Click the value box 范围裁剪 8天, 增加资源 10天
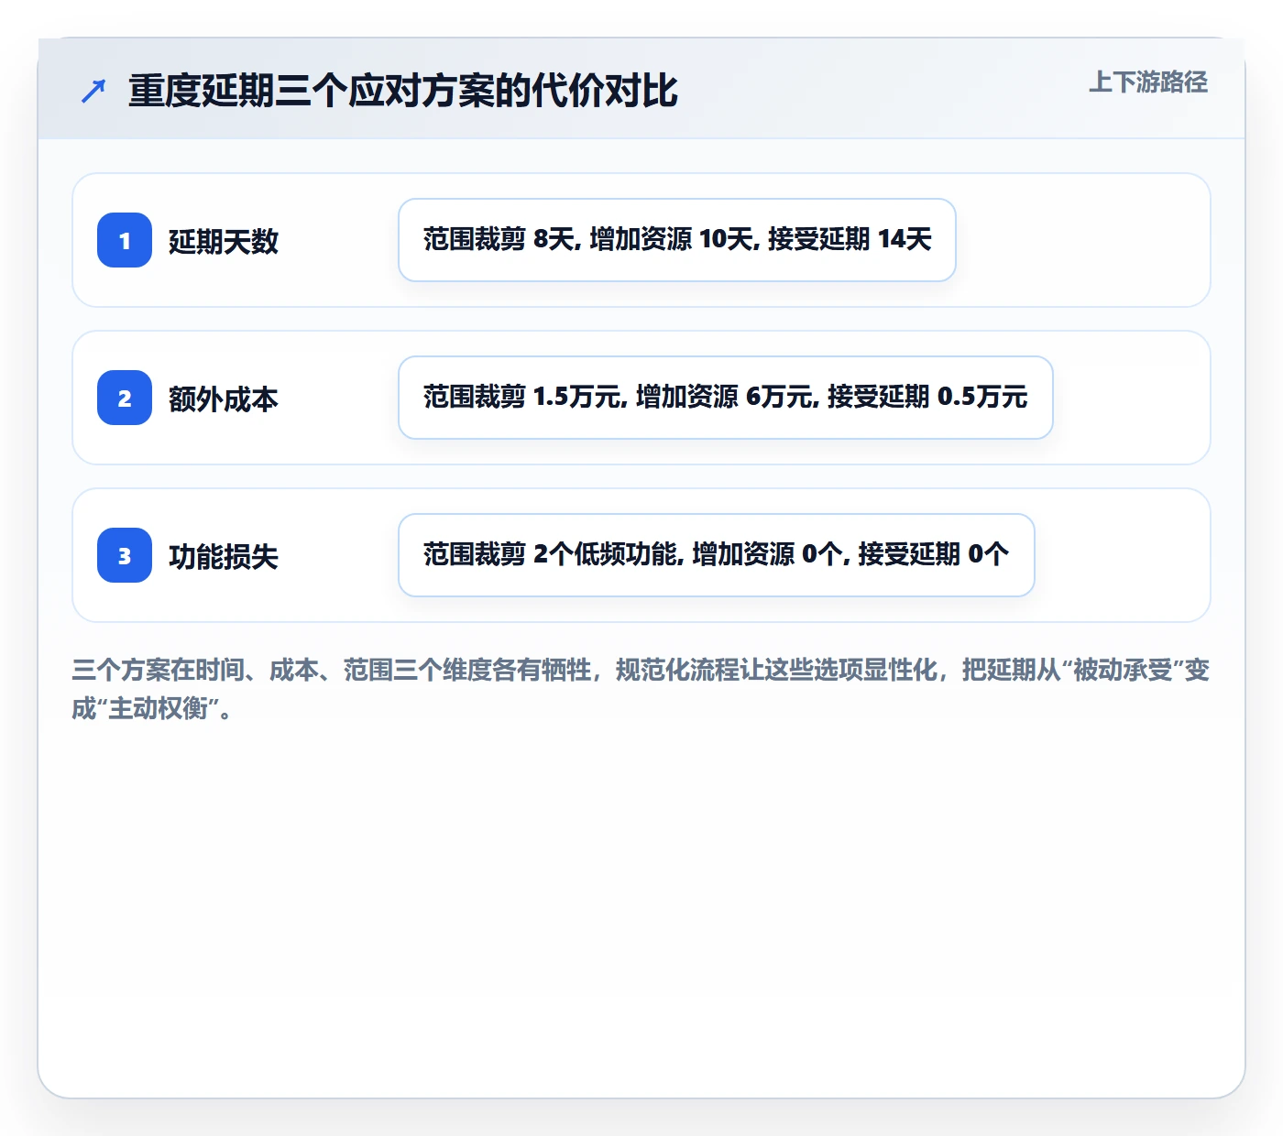This screenshot has height=1136, width=1283. [x=677, y=240]
